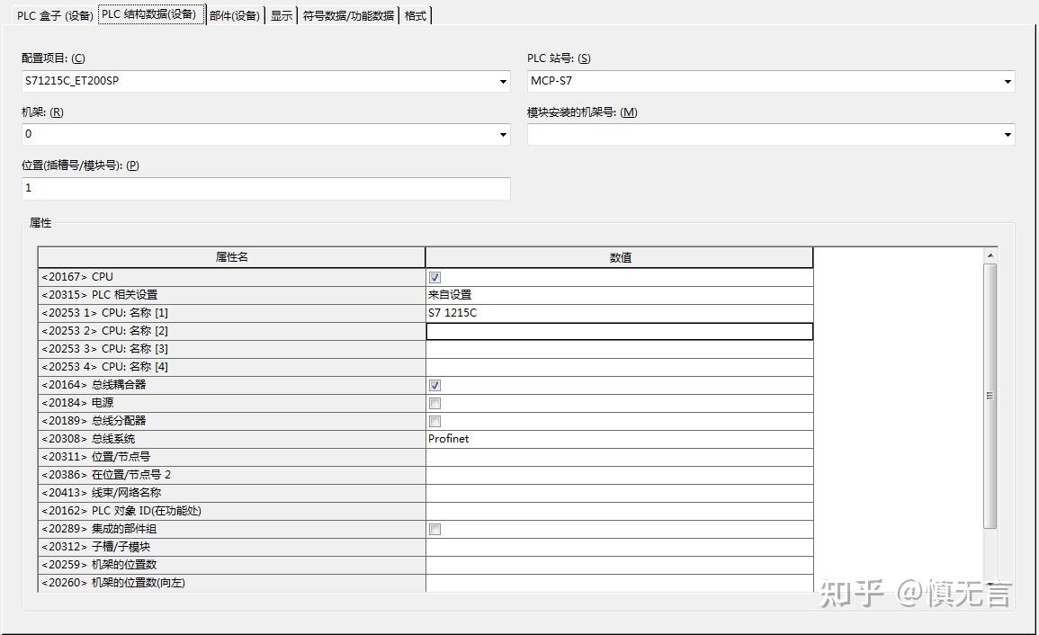1039x635 pixels.
Task: Enable the <20189> 总线分配器 checkbox
Action: 434,421
